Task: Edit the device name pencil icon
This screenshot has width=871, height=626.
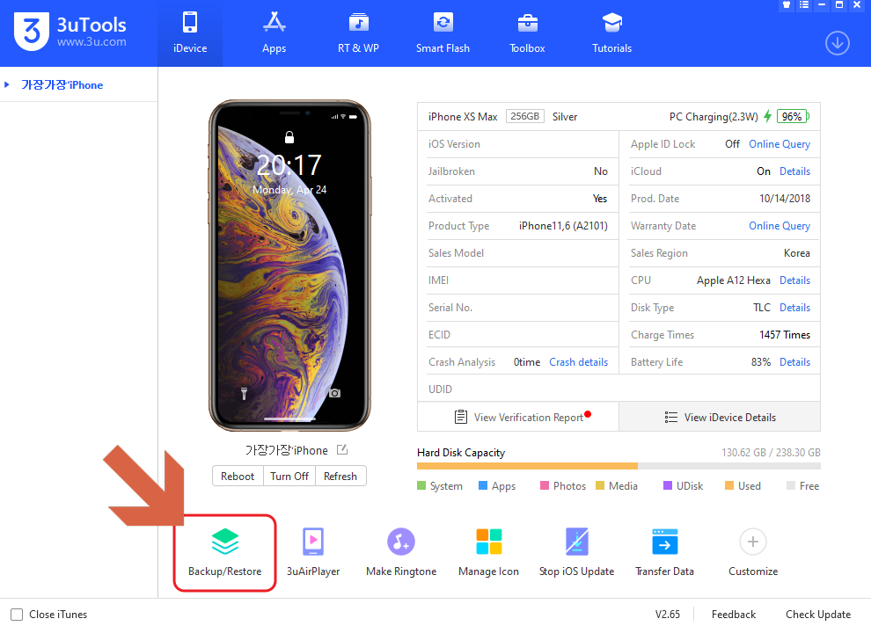Action: [342, 449]
